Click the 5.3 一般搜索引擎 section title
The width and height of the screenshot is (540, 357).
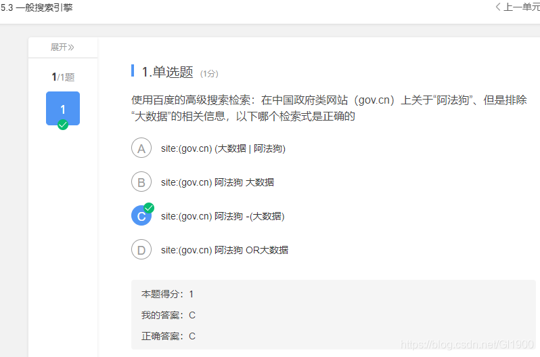pyautogui.click(x=37, y=7)
